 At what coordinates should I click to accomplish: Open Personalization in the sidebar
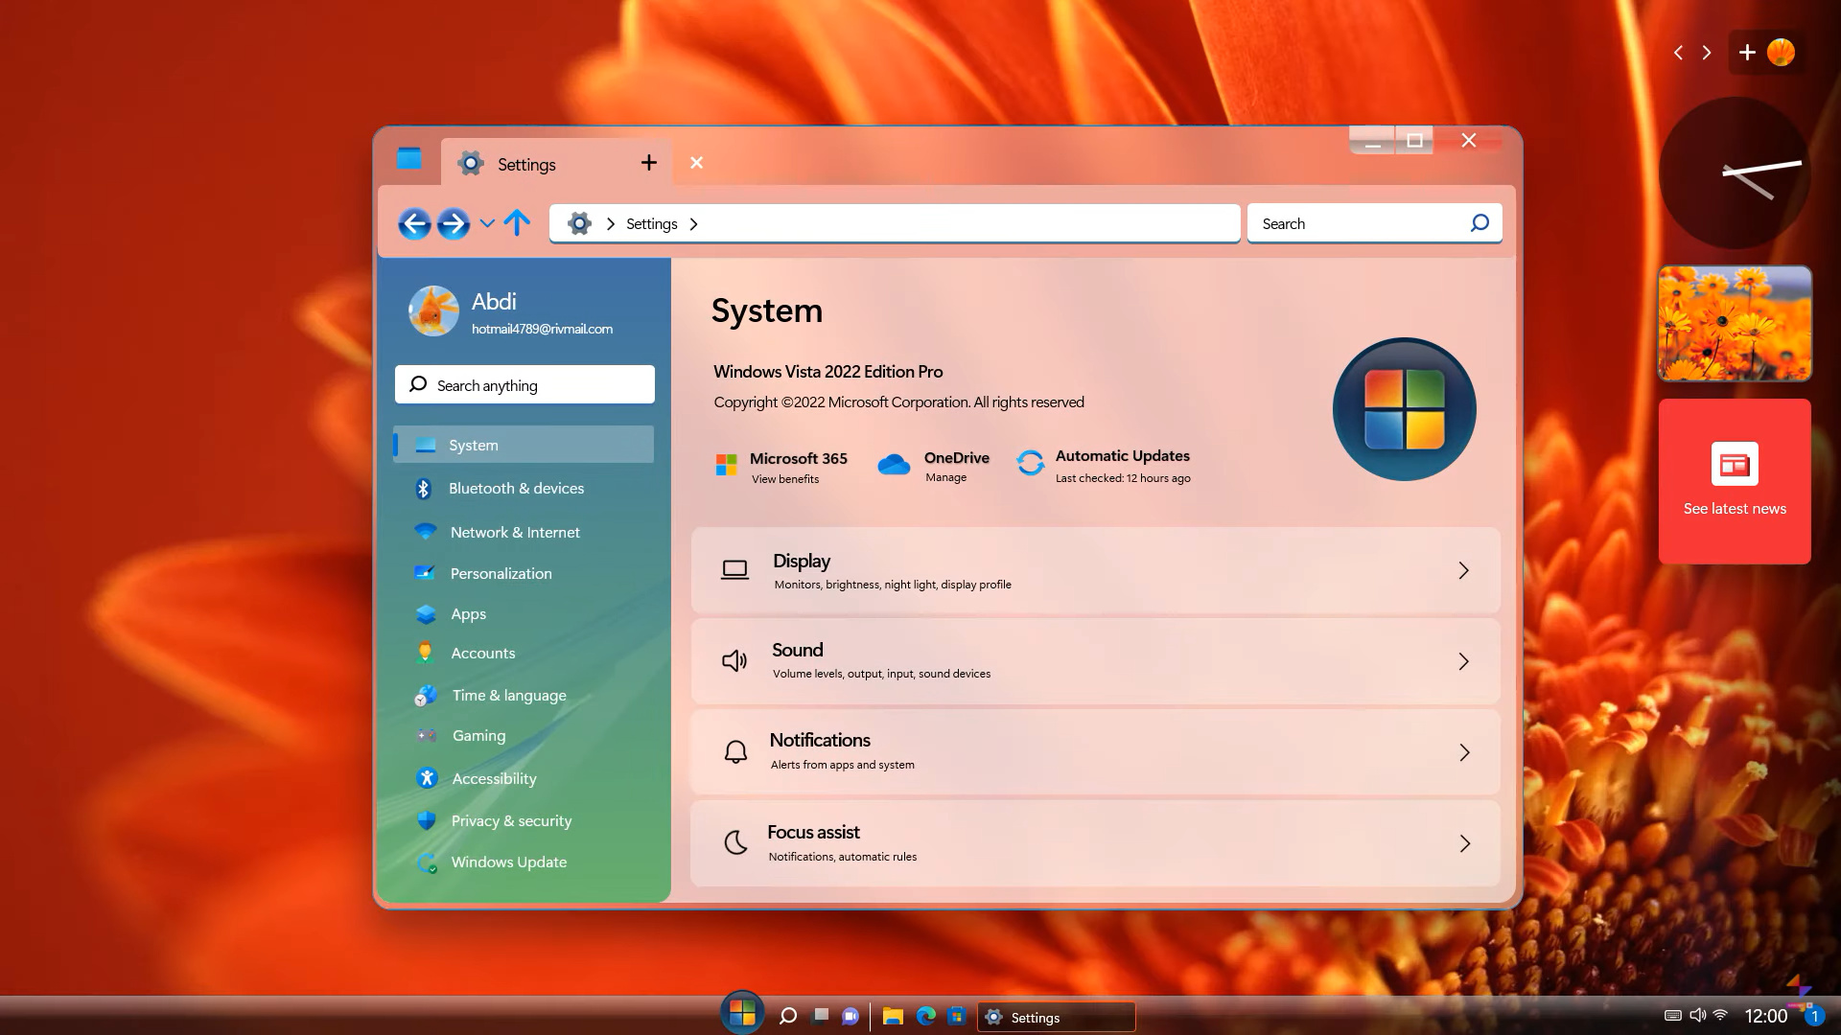pyautogui.click(x=501, y=574)
